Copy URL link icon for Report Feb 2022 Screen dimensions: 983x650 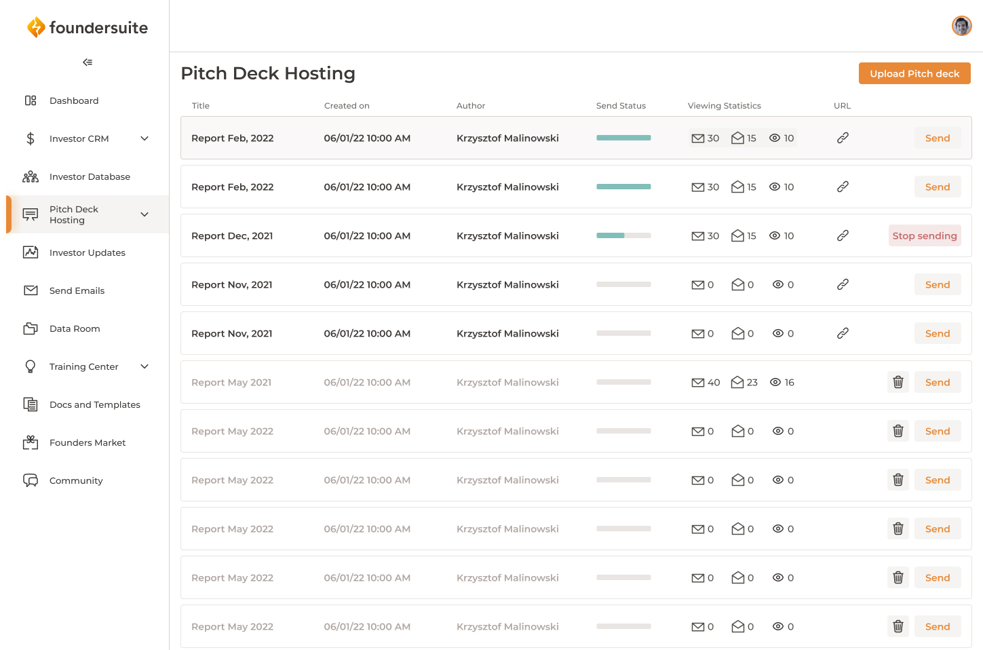click(843, 137)
